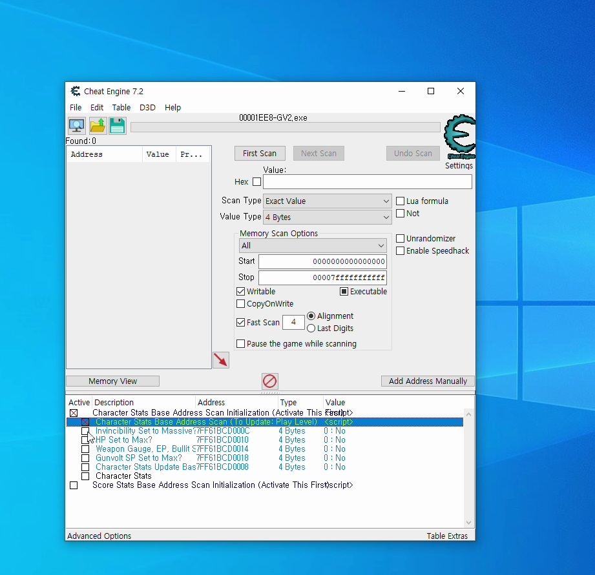The width and height of the screenshot is (595, 575).
Task: Open Table Extras
Action: coord(447,536)
